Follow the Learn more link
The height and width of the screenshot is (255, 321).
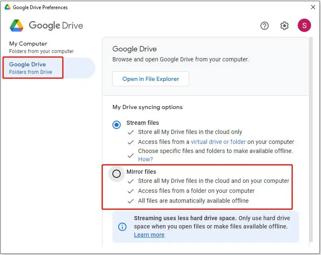149,235
